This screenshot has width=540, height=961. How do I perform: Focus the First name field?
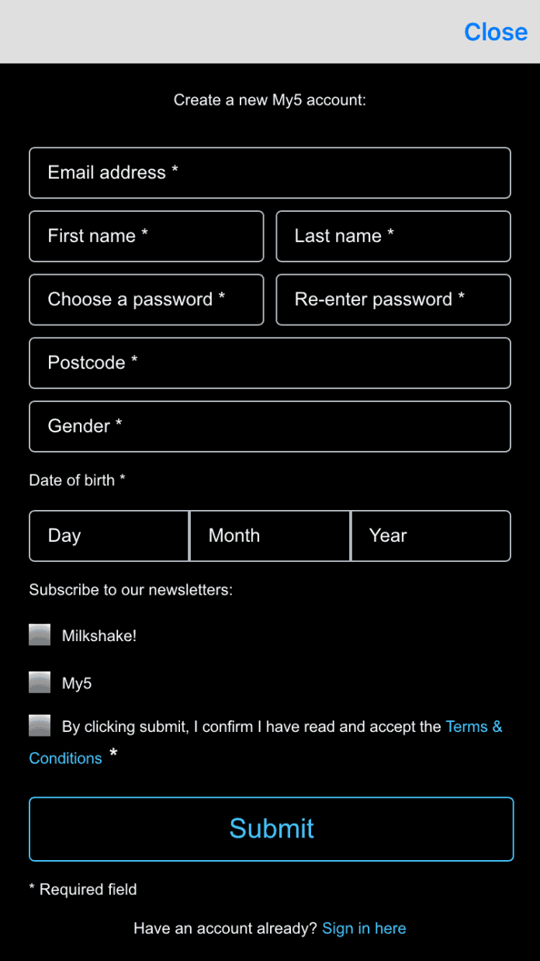147,236
